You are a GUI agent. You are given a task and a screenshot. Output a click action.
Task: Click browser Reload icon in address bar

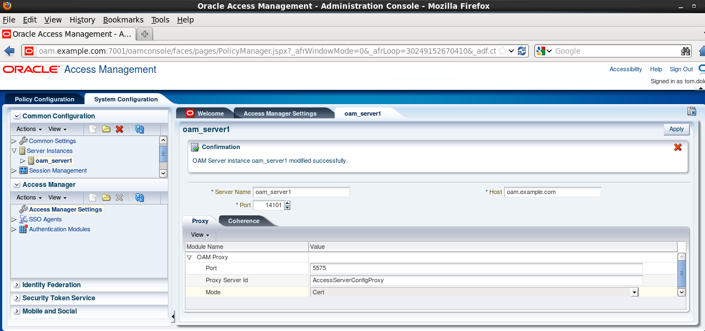[522, 51]
